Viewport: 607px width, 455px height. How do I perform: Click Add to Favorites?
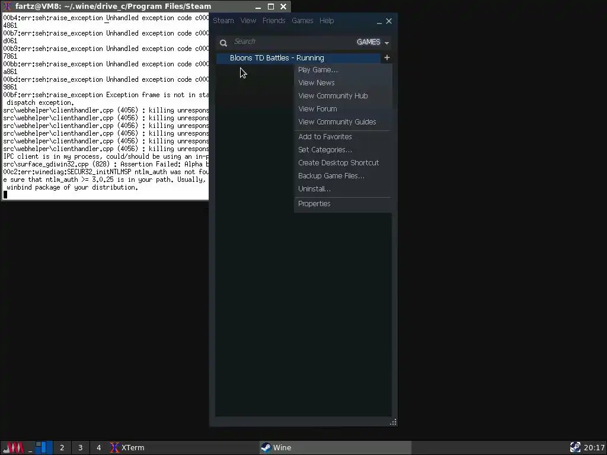click(343, 137)
